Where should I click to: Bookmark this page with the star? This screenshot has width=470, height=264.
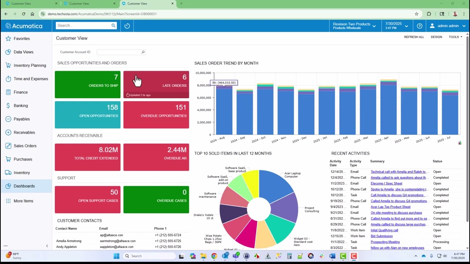[x=416, y=14]
